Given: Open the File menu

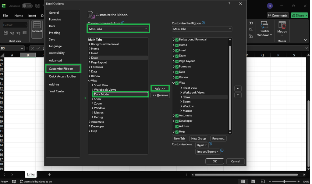Looking at the screenshot, I should tap(5, 16).
